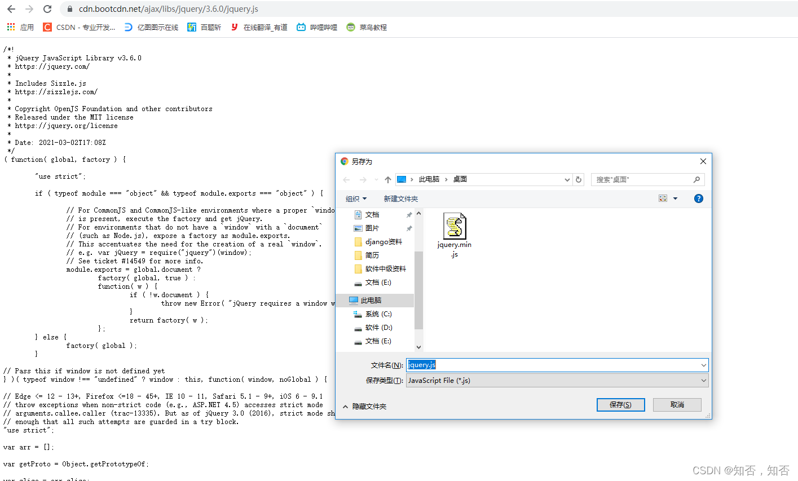798x481 pixels.
Task: Open recent locations dropdown in dialog
Action: (x=376, y=180)
